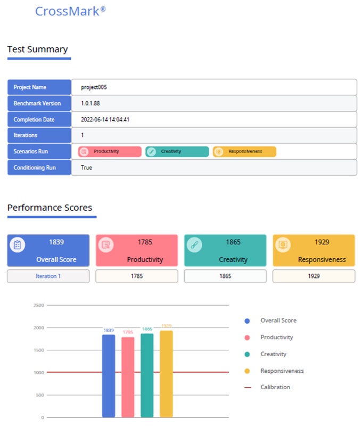Click the 1.0.1.88 version value

coord(90,103)
